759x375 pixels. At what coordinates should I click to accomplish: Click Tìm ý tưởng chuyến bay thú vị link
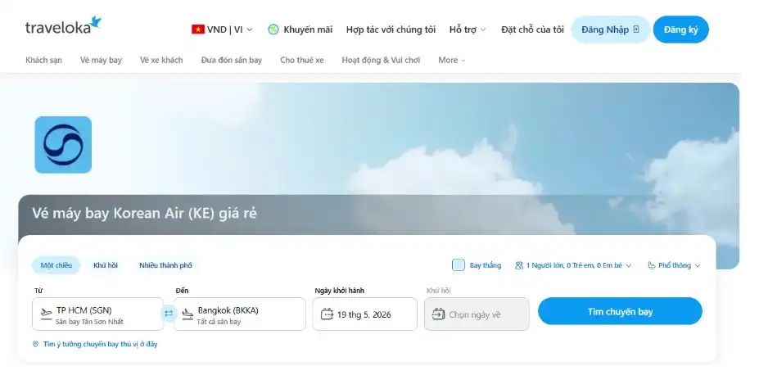click(100, 344)
